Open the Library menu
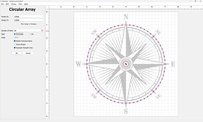Screen dimensions: 203x122 [x=14, y=4]
